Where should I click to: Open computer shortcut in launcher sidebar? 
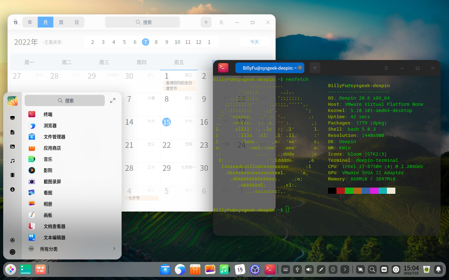point(12,118)
